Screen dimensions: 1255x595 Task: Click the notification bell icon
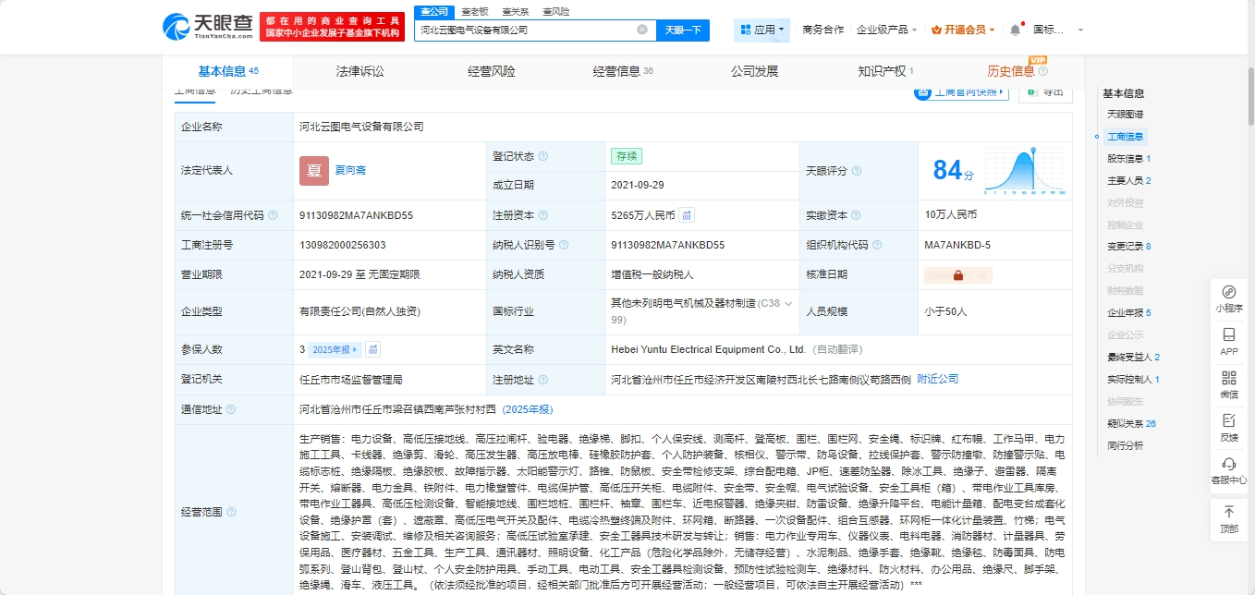[x=1015, y=30]
